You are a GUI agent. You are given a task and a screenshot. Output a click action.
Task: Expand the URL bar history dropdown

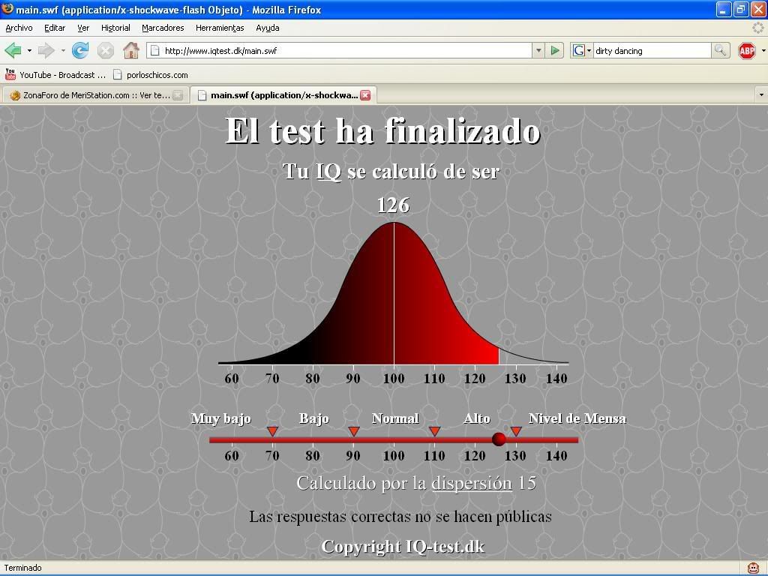pos(538,50)
